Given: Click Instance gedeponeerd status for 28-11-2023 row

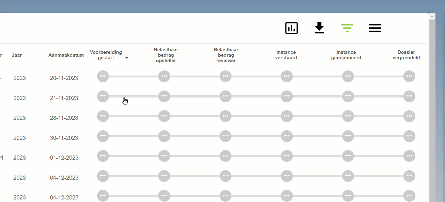Looking at the screenshot, I should (348, 116).
